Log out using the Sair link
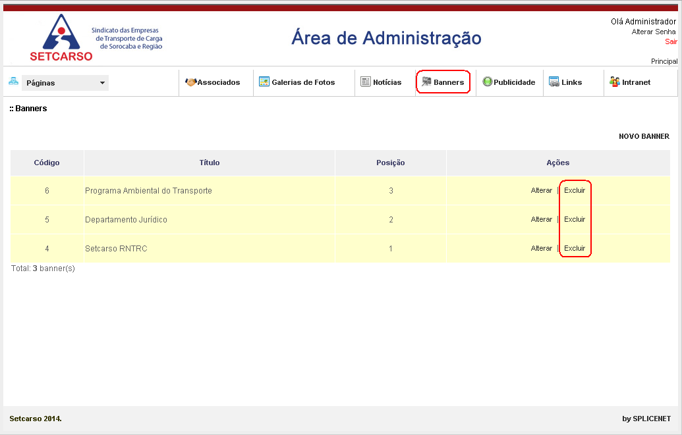682x435 pixels. [671, 41]
